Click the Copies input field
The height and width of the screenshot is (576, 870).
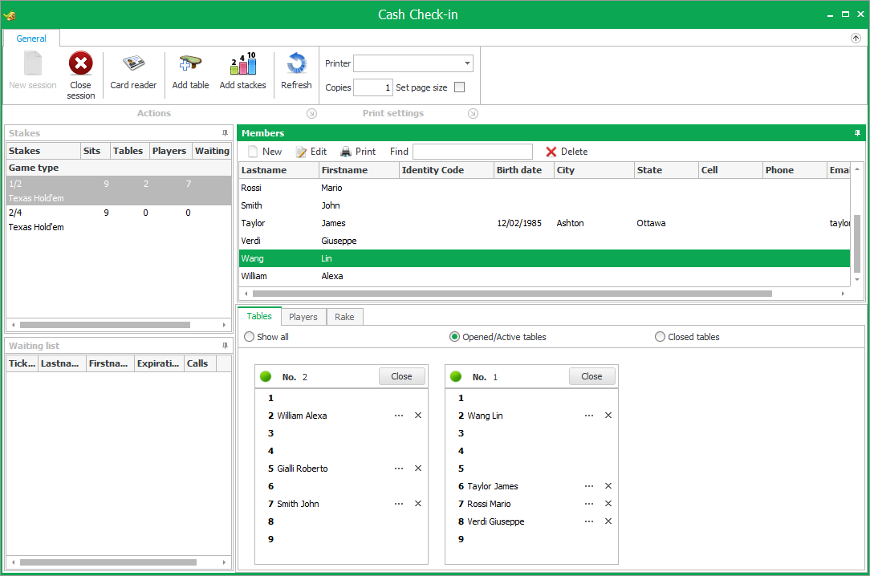[373, 87]
